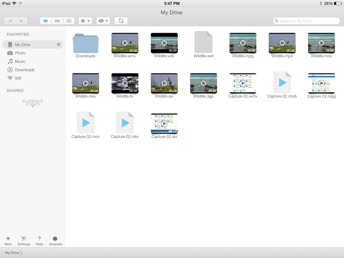Select Music in Favorites sidebar
Viewport: 344px width, 258px height.
pos(20,61)
